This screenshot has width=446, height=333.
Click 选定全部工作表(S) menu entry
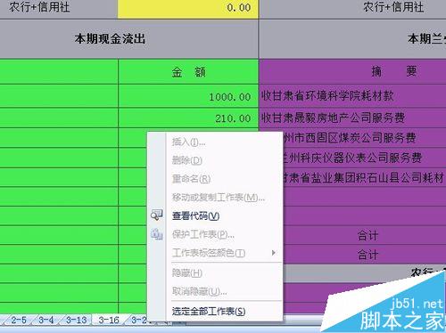[x=209, y=311]
